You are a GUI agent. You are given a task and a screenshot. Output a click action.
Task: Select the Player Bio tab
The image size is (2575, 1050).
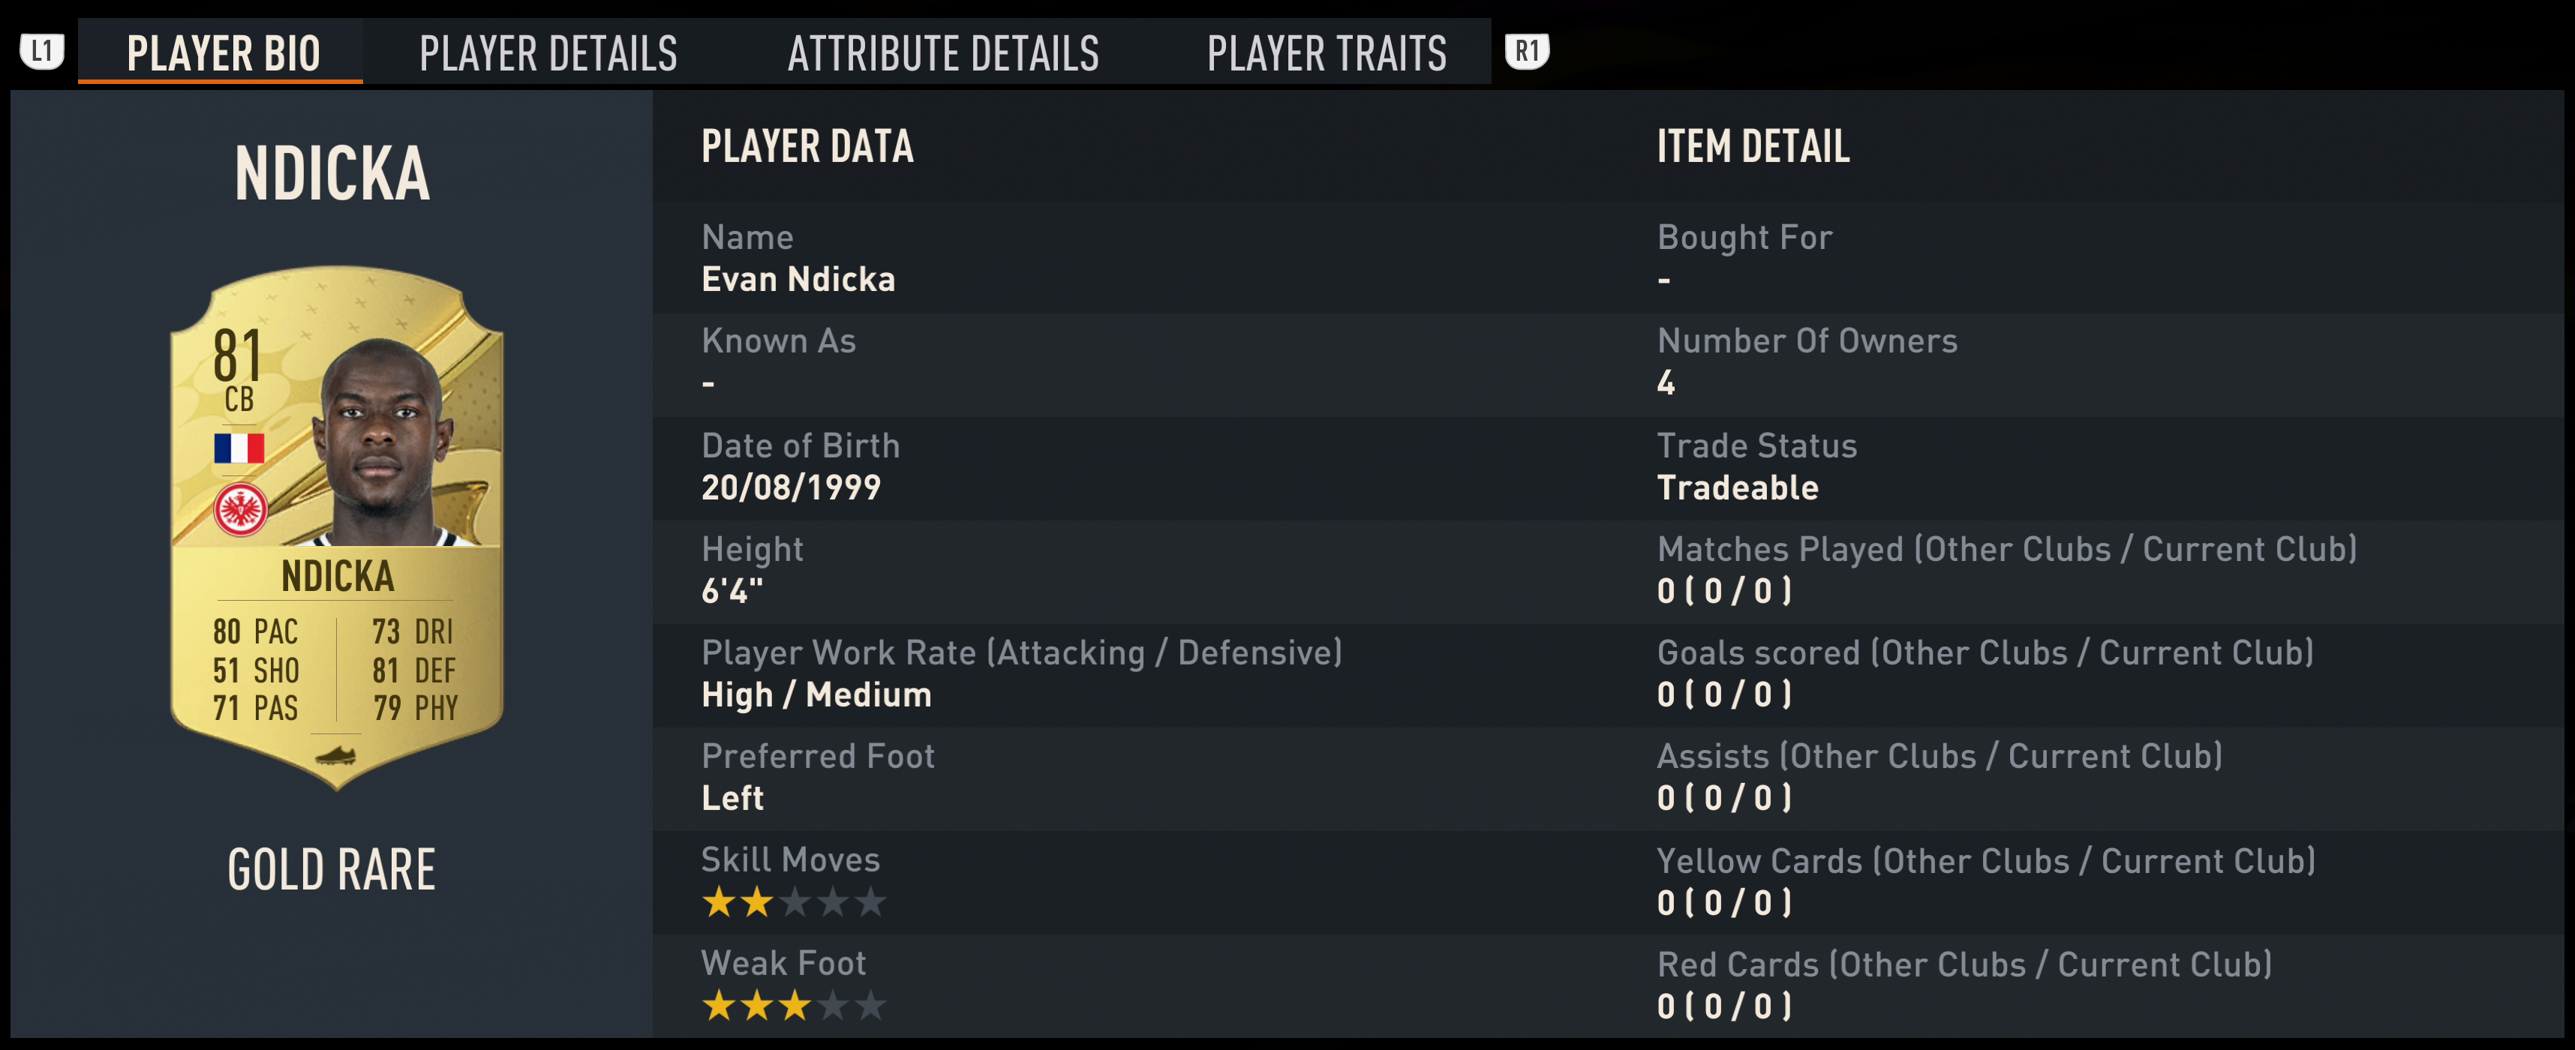tap(223, 53)
